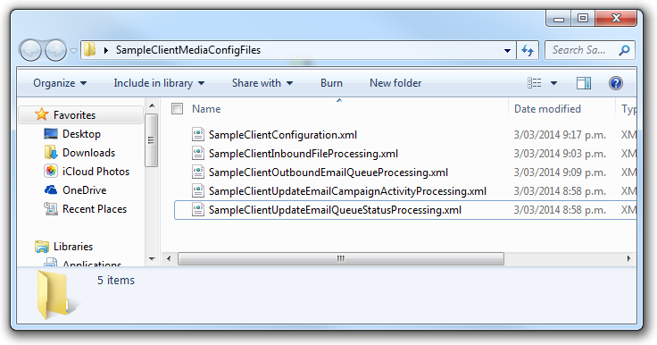Open Desktop in Favorites
657x345 pixels.
tap(82, 134)
